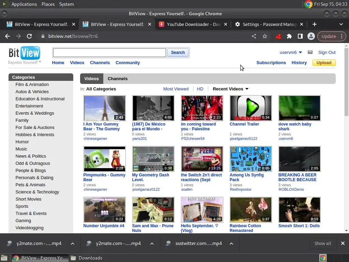Click the show desktop icon in bottom panel
349x262 pixels.
coord(4,258)
